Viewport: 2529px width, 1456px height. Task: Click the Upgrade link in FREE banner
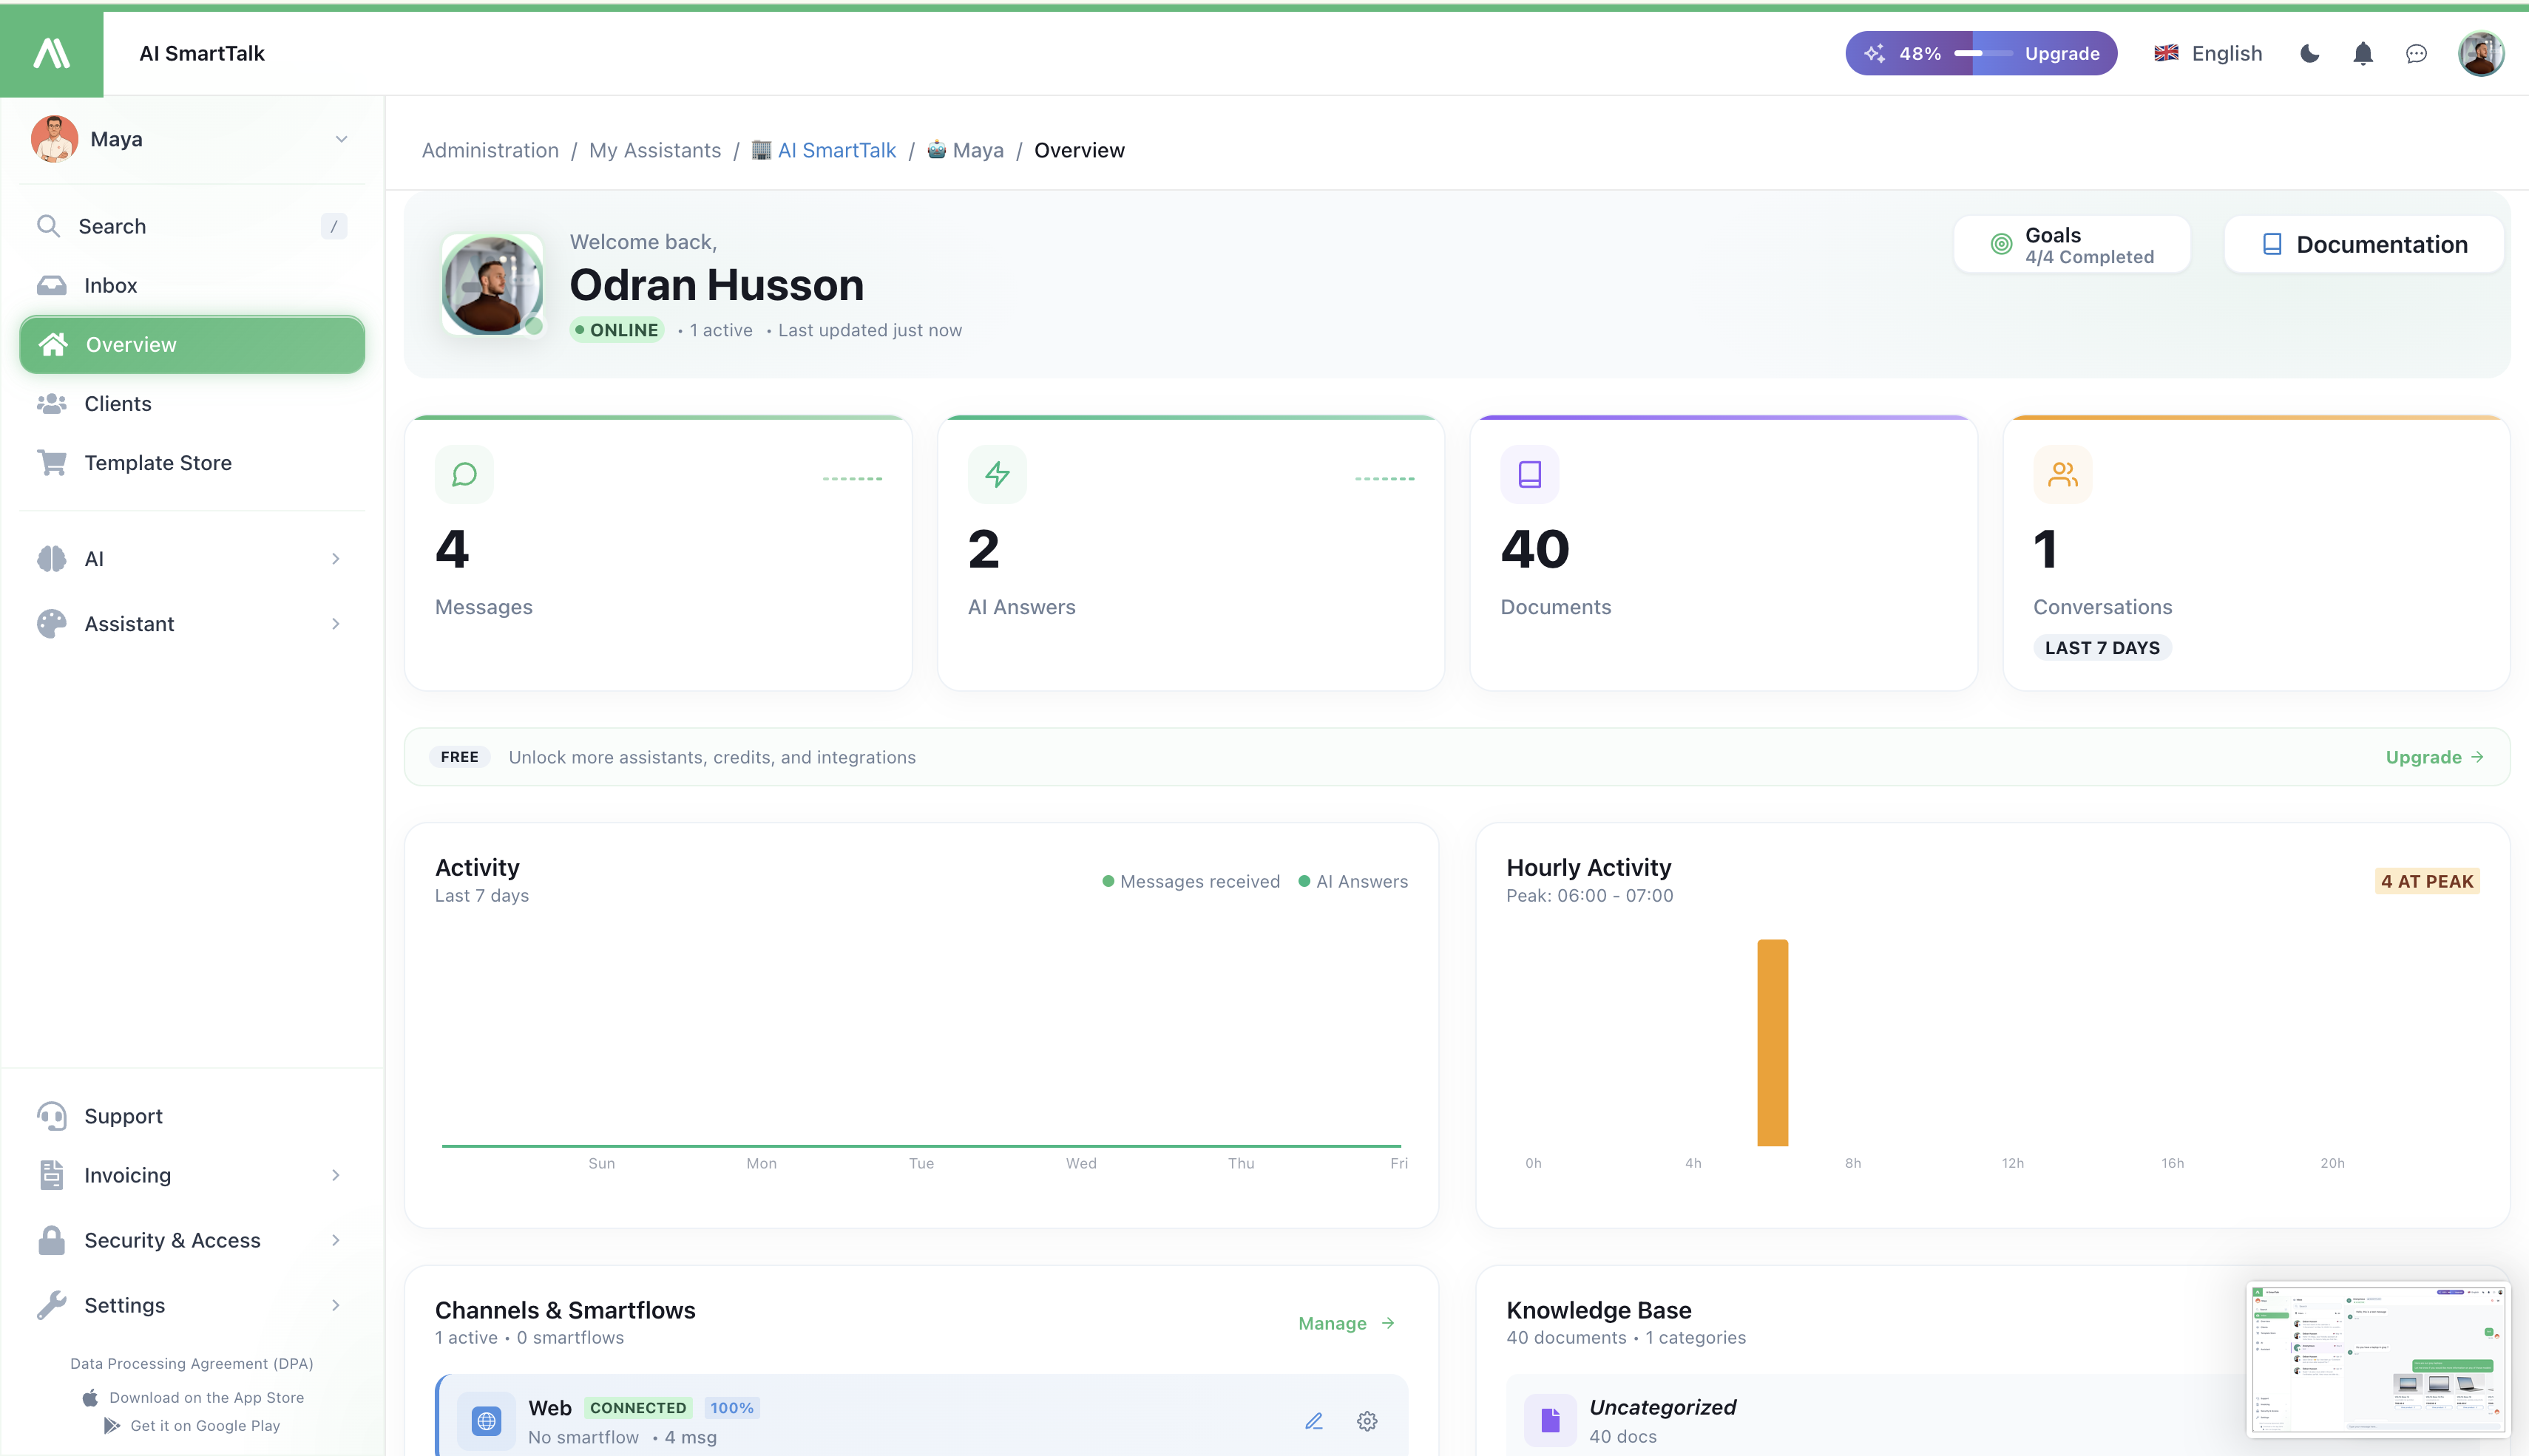point(2434,757)
